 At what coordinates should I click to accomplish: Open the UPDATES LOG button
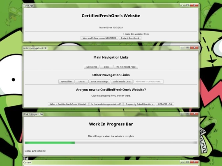(165, 104)
